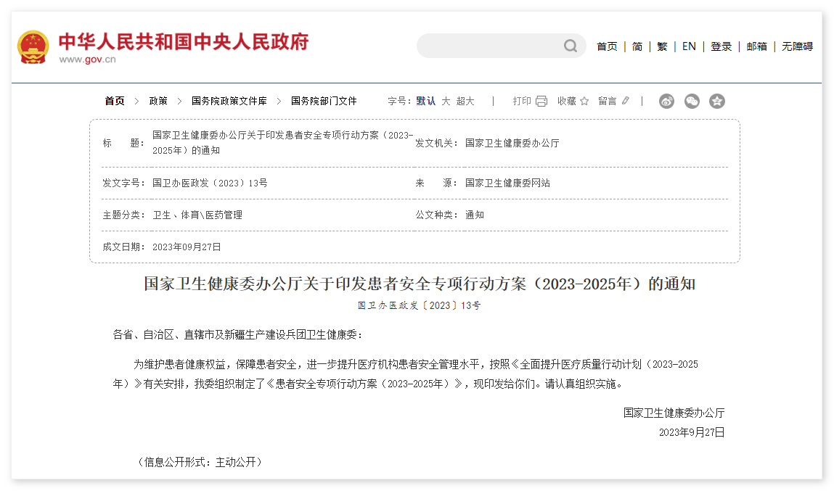
Task: Click the pencil icon to leave a message
Action: point(625,101)
